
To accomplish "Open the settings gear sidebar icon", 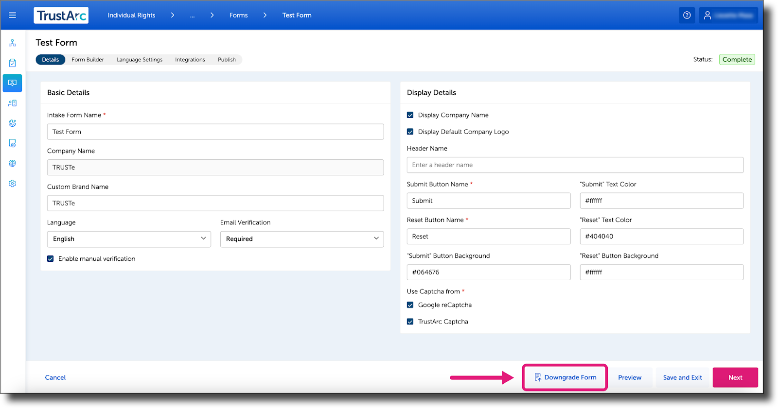I will [12, 184].
